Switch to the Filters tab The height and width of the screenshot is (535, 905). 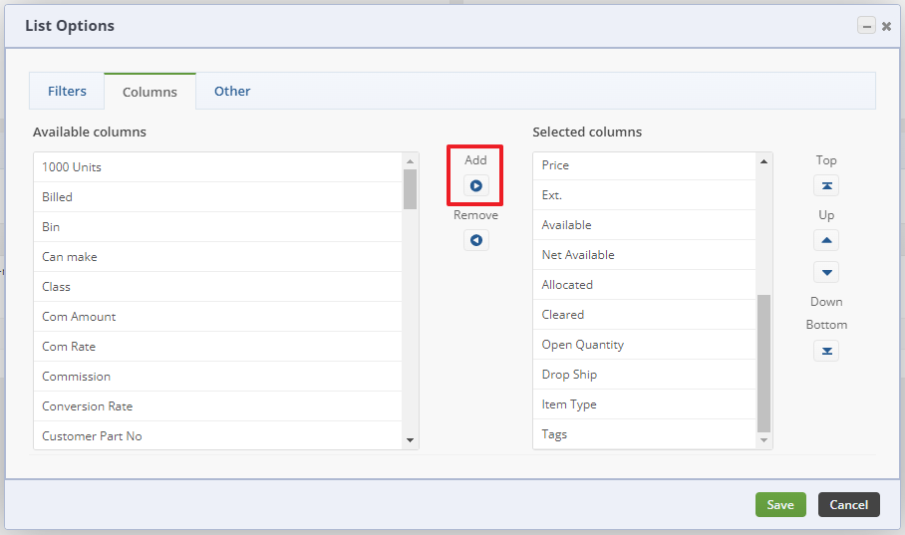click(67, 91)
